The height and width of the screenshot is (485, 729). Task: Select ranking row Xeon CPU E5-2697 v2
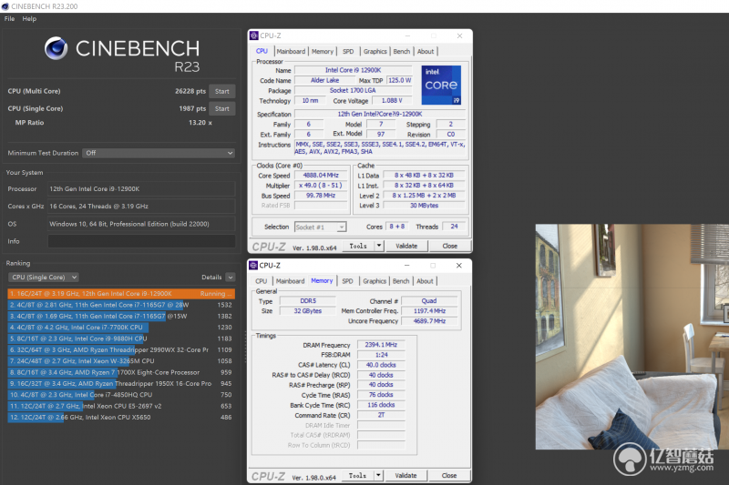point(121,406)
